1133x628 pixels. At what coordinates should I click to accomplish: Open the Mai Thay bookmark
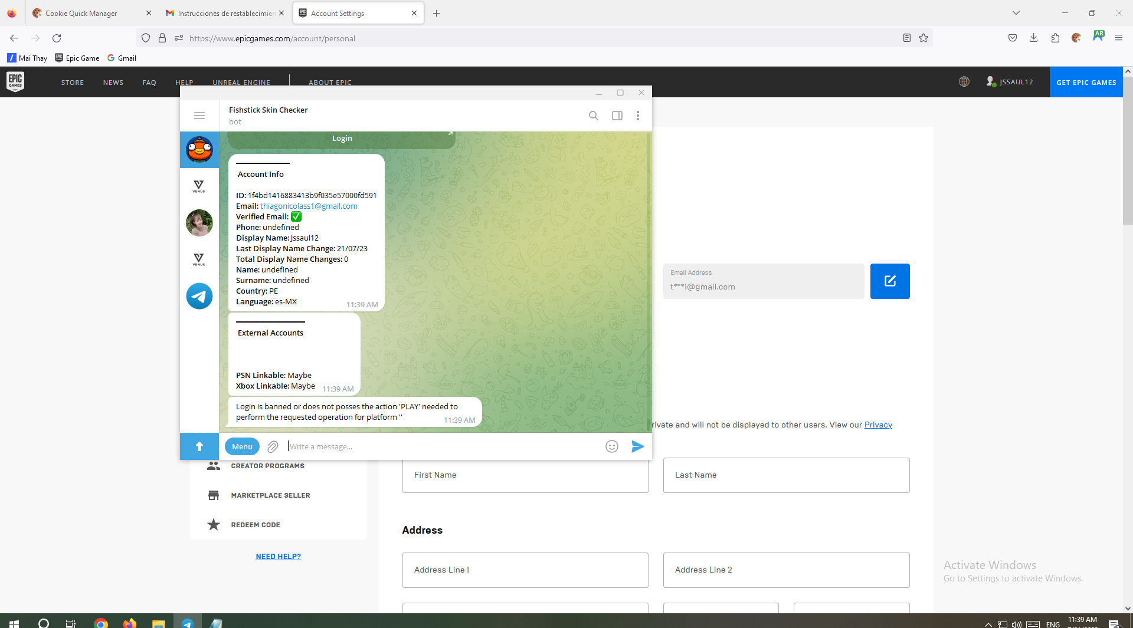point(27,58)
